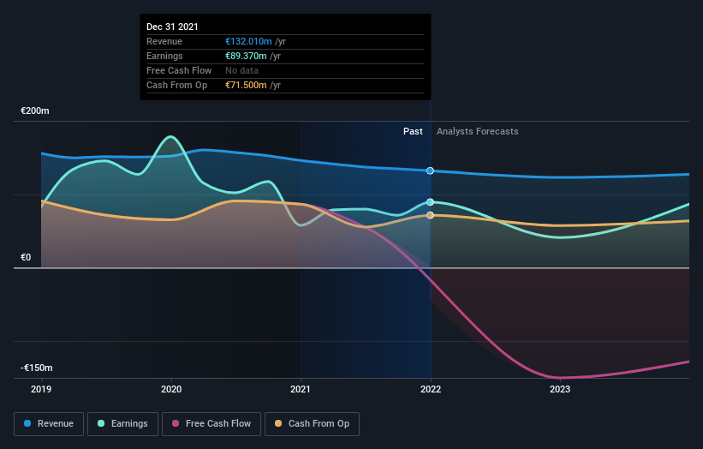Viewport: 703px width, 449px height.
Task: Click the Analysts Forecasts label
Action: 478,131
